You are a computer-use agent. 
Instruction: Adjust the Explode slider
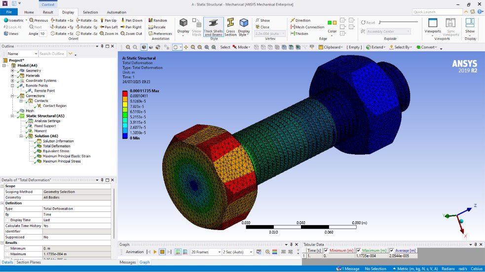pyautogui.click(x=398, y=22)
